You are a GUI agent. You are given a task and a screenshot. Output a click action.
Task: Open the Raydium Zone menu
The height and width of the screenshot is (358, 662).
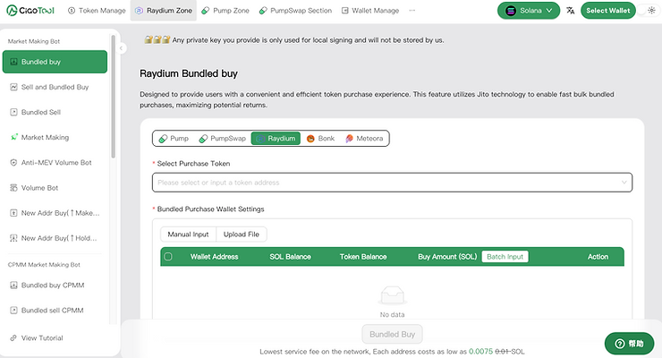pos(164,11)
